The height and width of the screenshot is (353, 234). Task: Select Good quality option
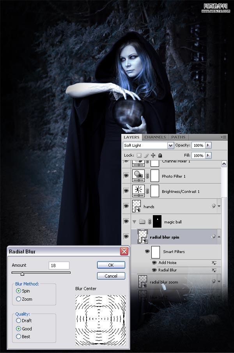[x=18, y=329]
